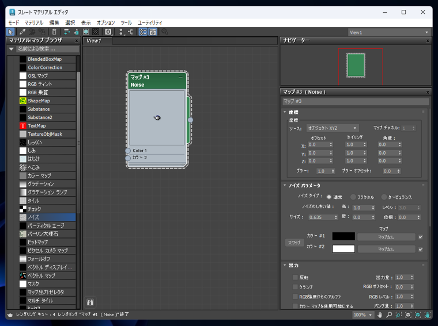The width and height of the screenshot is (438, 326).
Task: Enable alpha from RGB intensity checkbox
Action: tap(295, 297)
